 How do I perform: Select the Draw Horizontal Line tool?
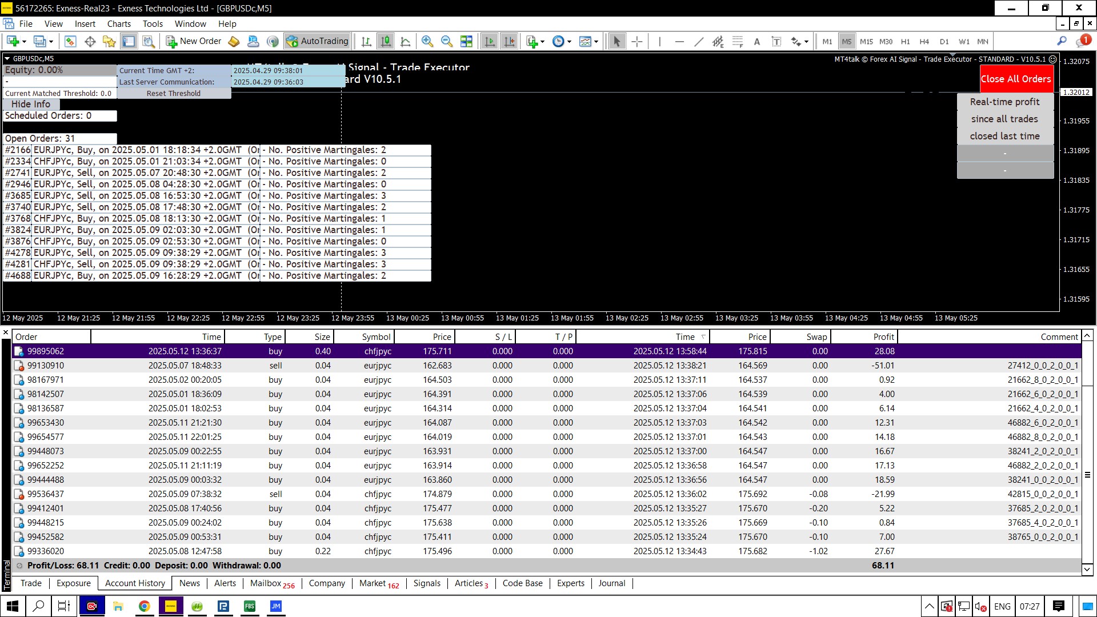pos(679,41)
